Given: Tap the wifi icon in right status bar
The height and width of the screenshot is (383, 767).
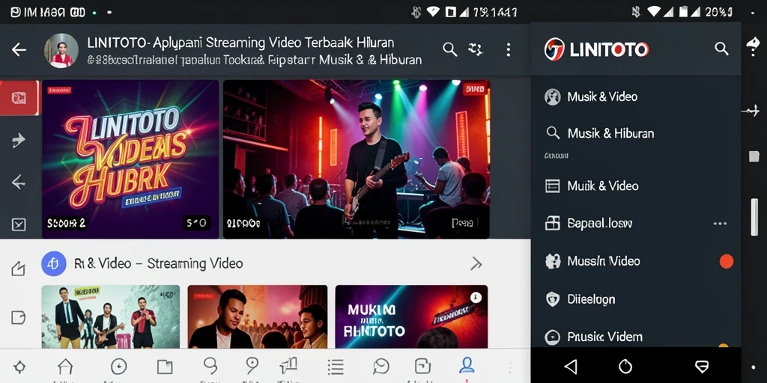Looking at the screenshot, I should [654, 12].
